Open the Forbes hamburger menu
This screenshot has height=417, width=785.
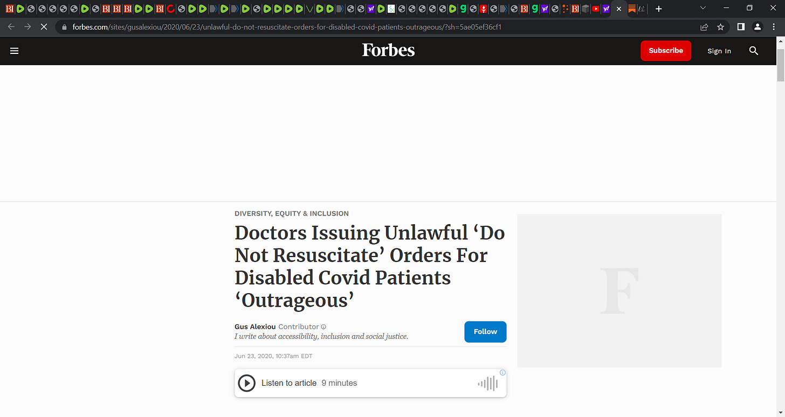[15, 51]
